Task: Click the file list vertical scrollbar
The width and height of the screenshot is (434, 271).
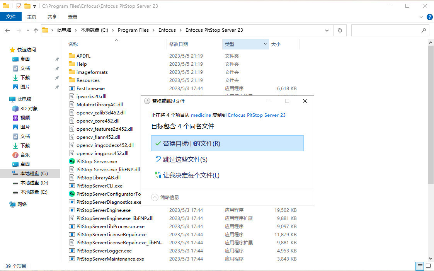Action: coord(431,116)
